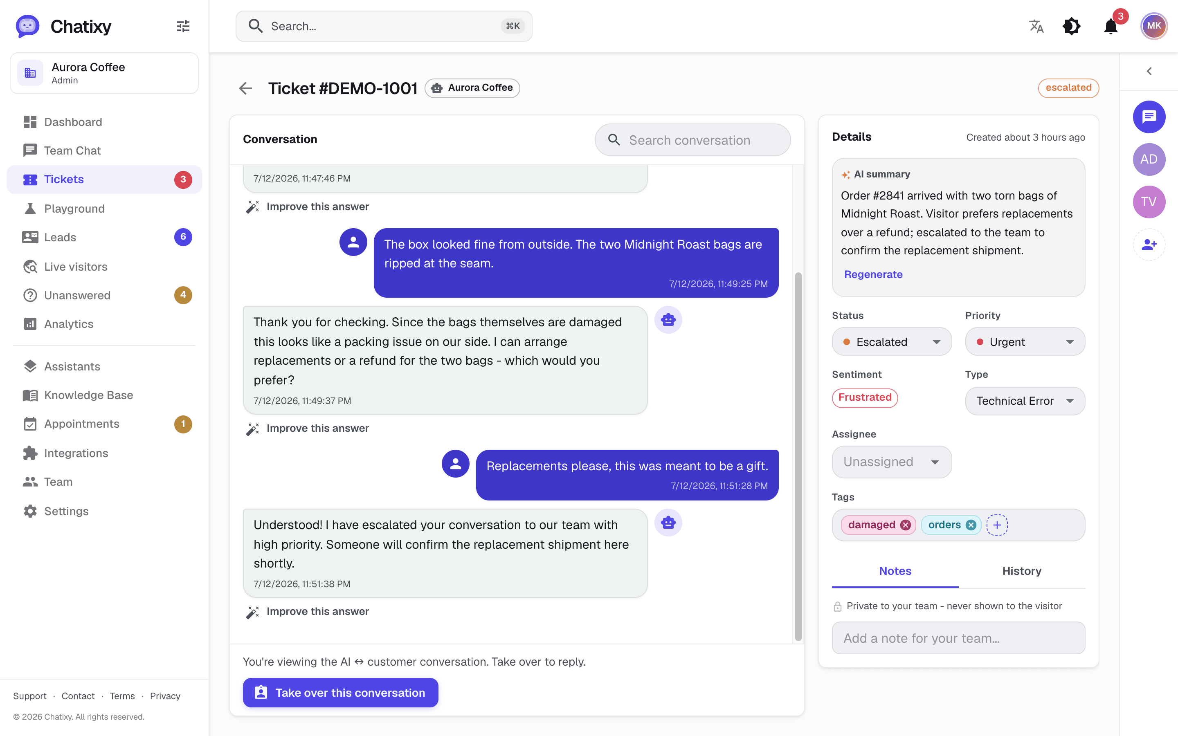Open the language translate icon

point(1036,26)
